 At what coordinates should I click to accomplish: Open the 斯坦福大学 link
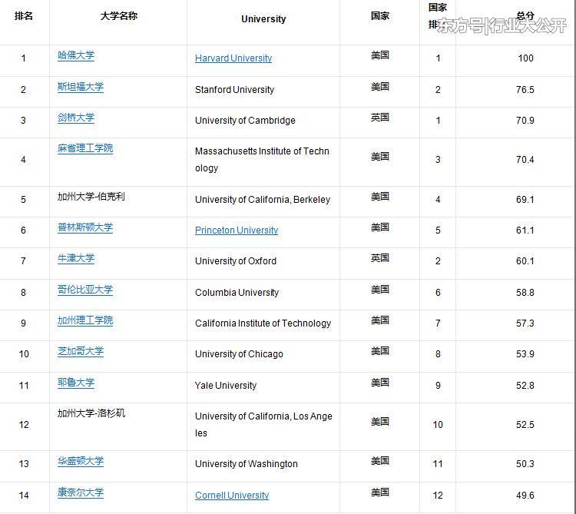(81, 87)
